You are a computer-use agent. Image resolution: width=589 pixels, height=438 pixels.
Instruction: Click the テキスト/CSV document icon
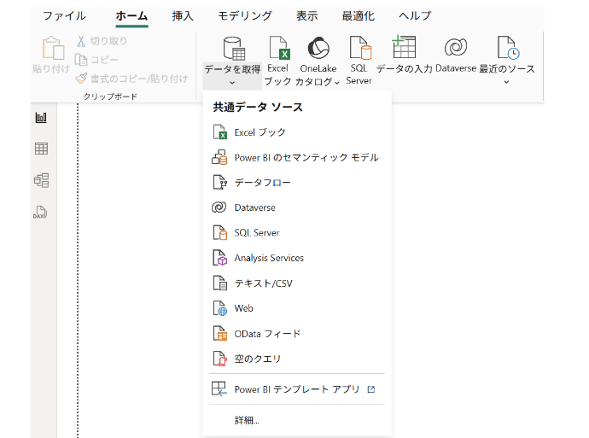(220, 283)
